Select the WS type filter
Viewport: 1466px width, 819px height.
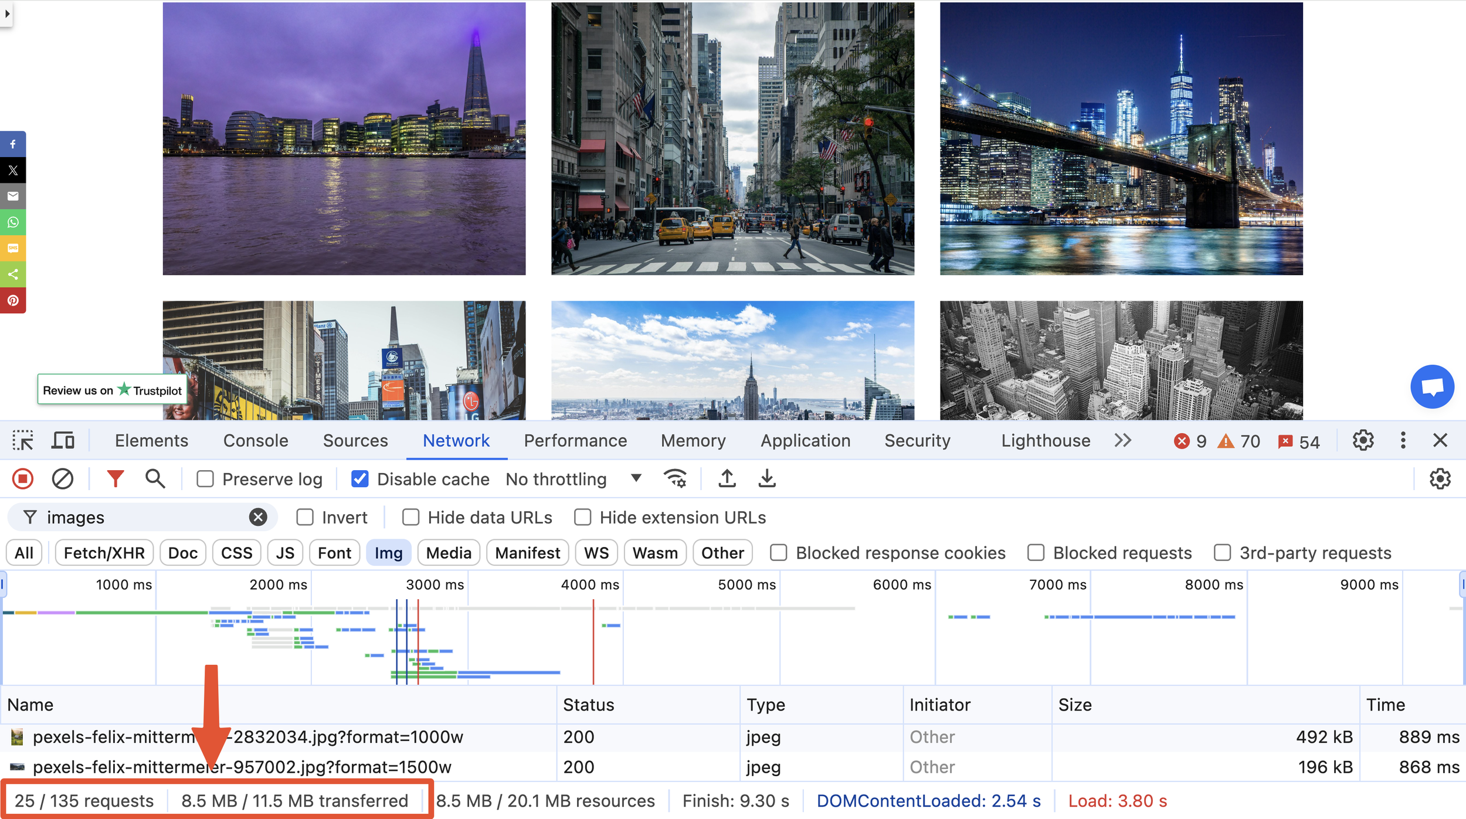596,553
